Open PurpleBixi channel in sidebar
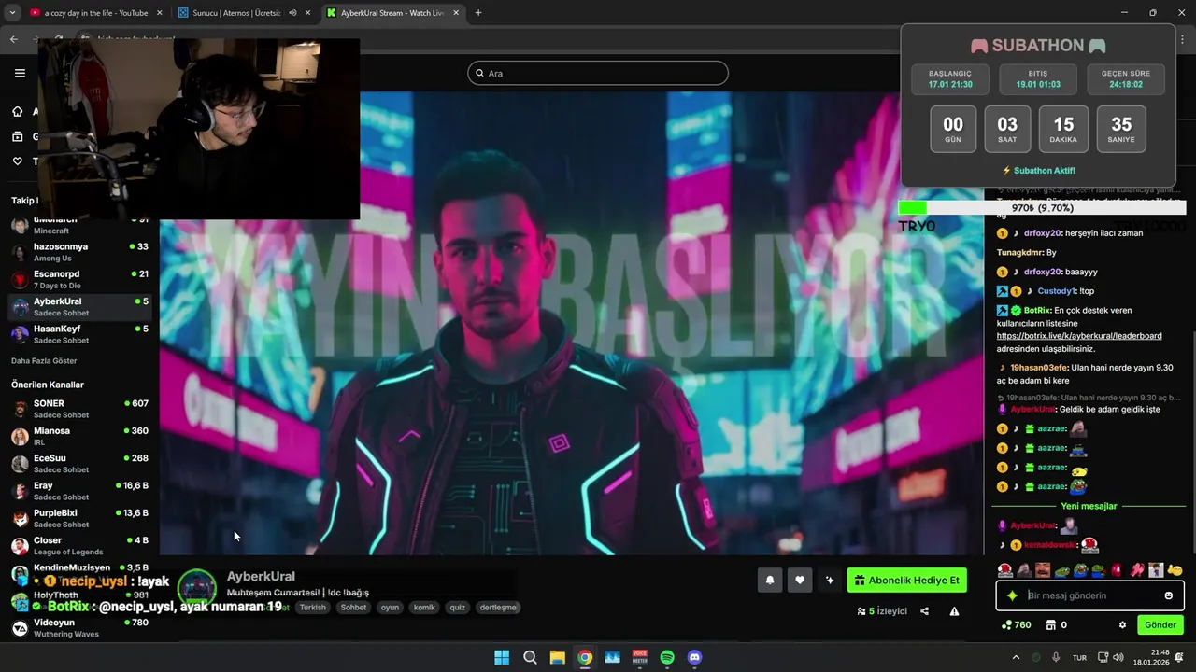Viewport: 1196px width, 672px height. click(x=79, y=518)
